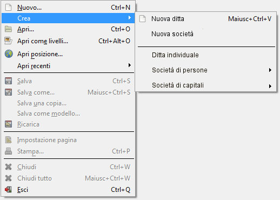Expand the Apri recenti submenu arrow
The height and width of the screenshot is (200, 280).
click(x=130, y=65)
